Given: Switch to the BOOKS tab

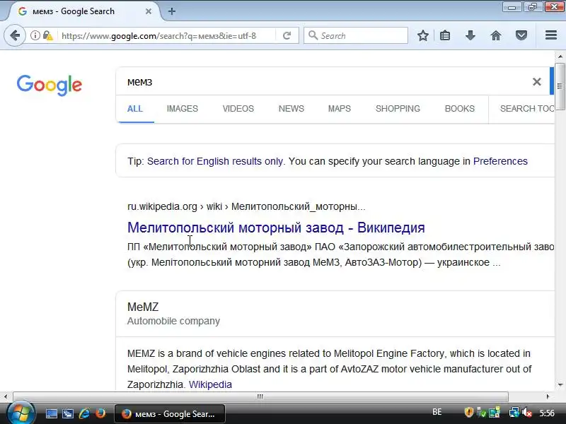Looking at the screenshot, I should coord(459,109).
